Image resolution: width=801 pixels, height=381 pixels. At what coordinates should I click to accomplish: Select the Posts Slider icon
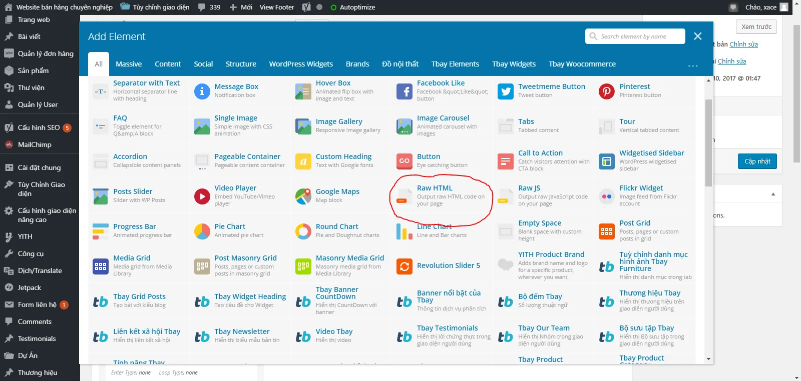(x=101, y=196)
